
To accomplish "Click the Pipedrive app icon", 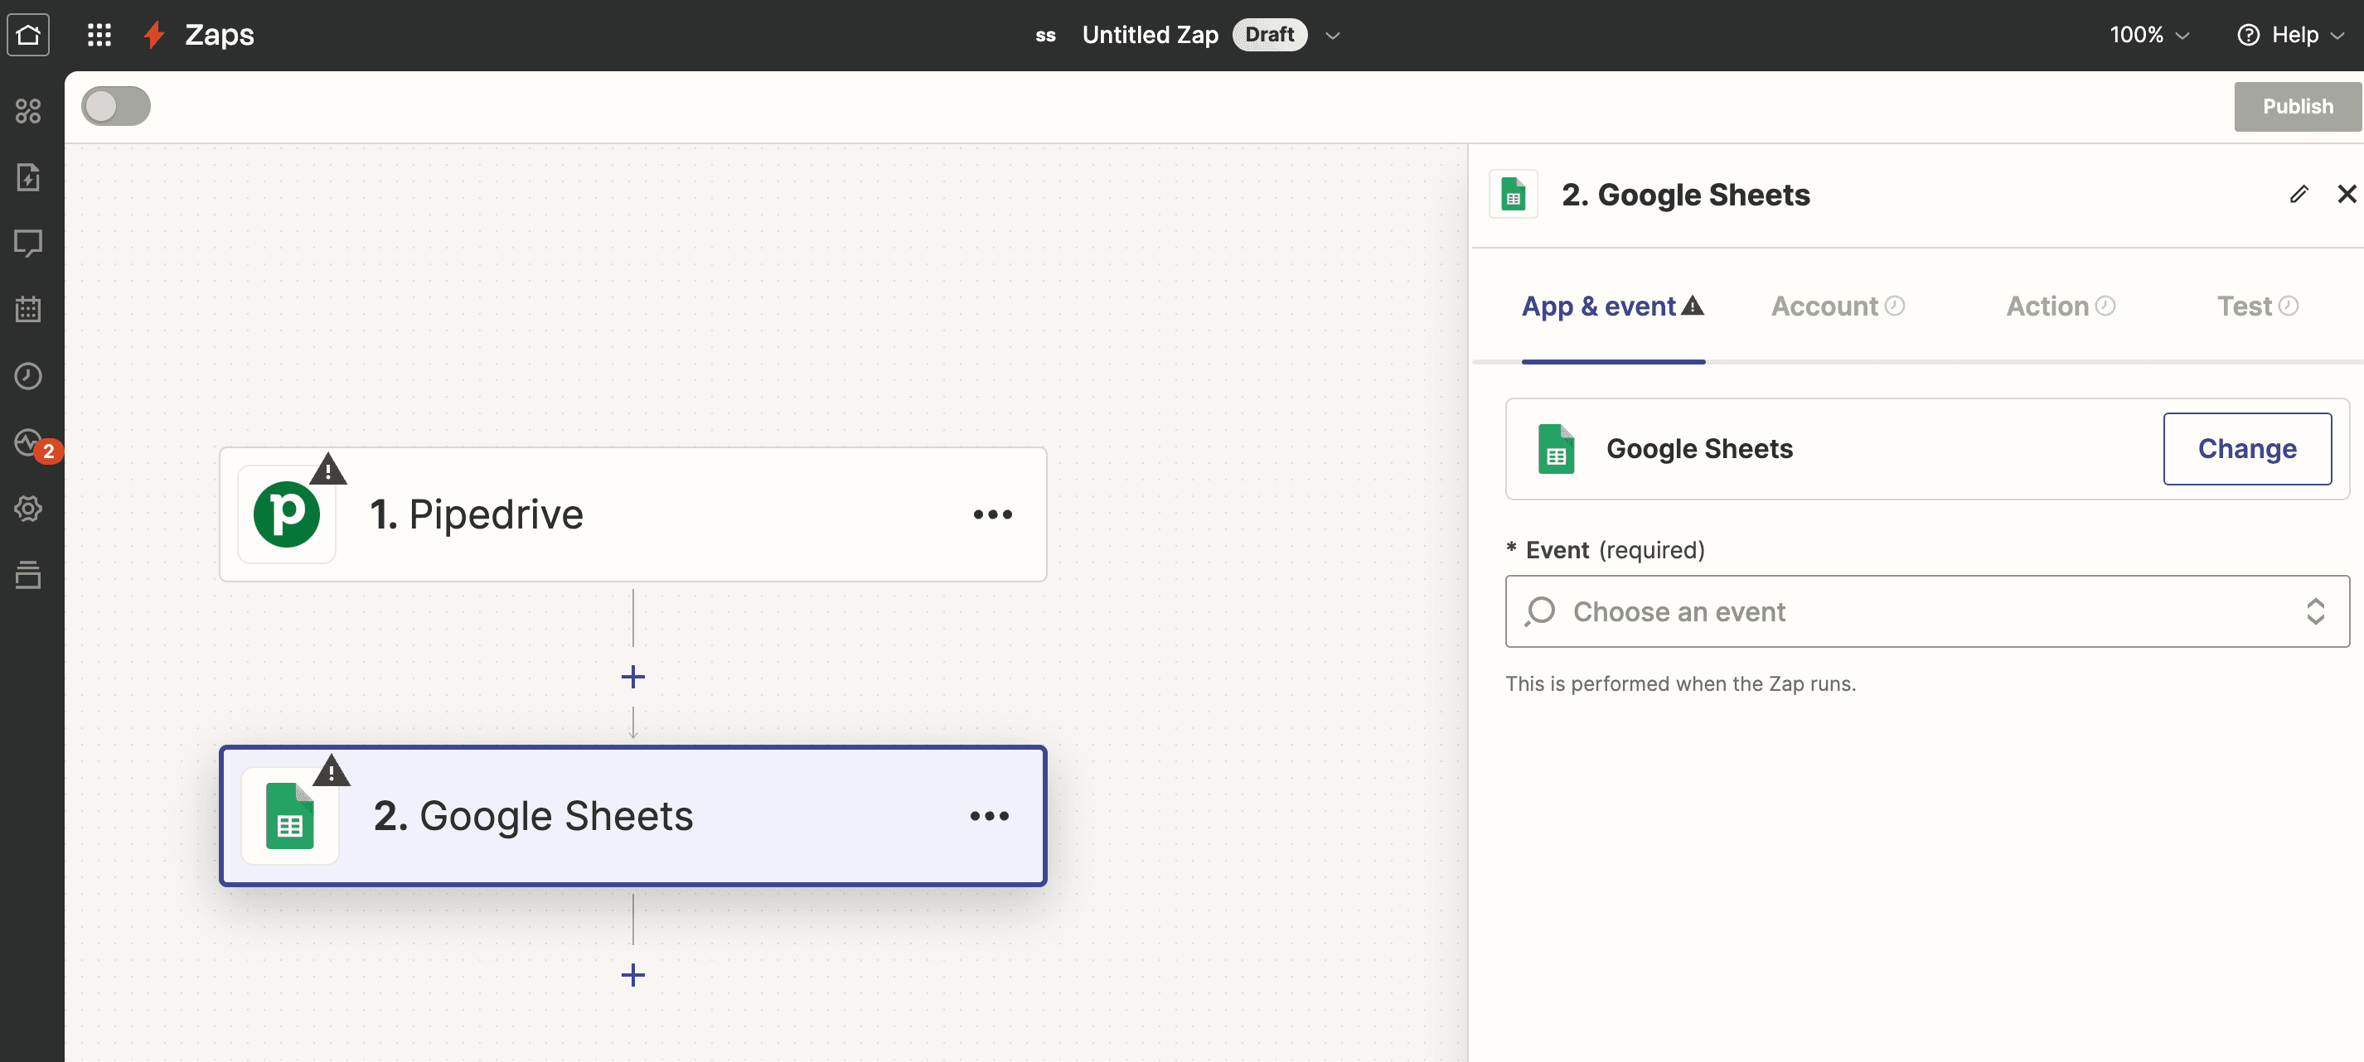I will click(288, 514).
